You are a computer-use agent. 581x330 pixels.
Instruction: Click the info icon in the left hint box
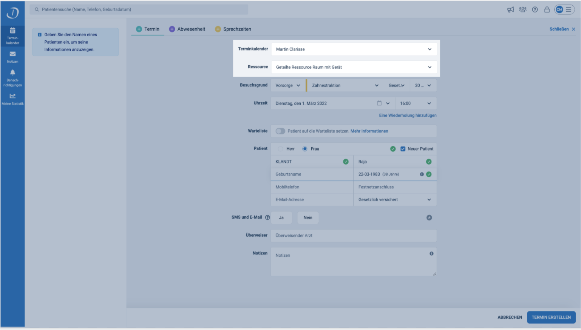[x=40, y=35]
